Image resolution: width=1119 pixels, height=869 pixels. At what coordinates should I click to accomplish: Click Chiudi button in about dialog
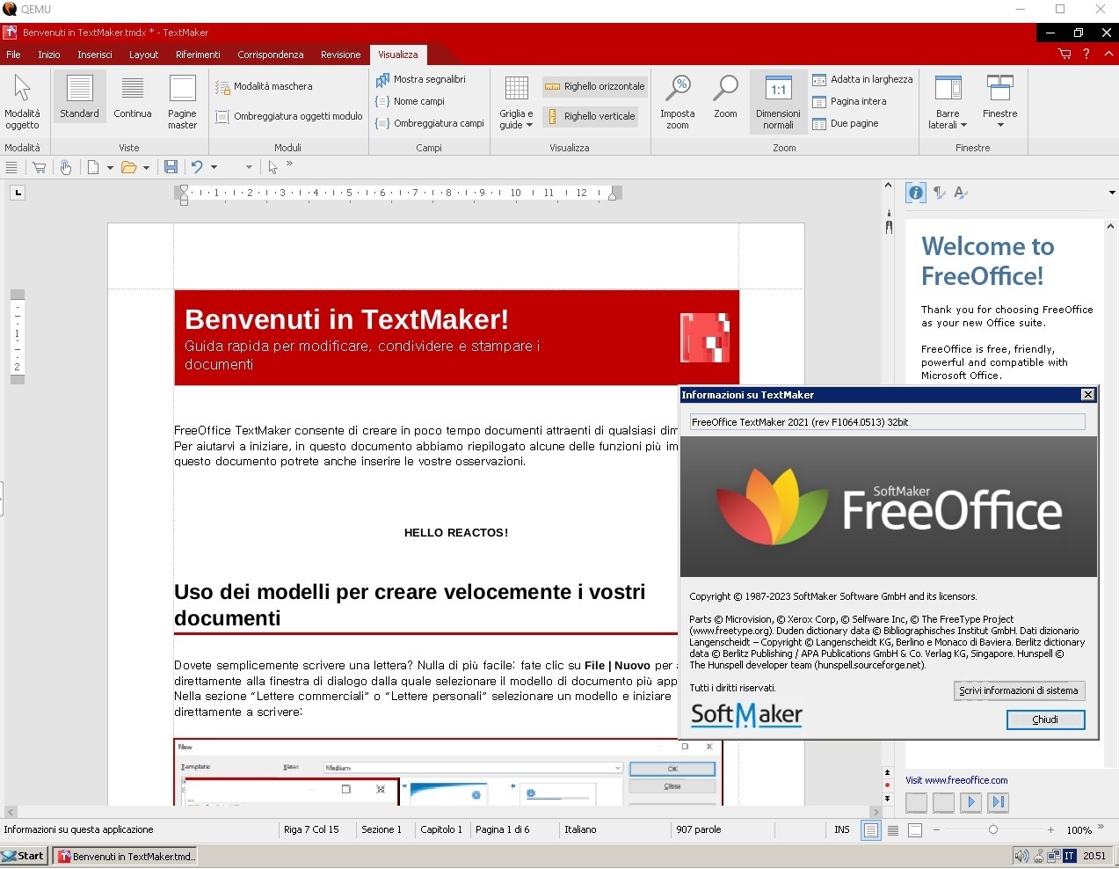(x=1045, y=719)
